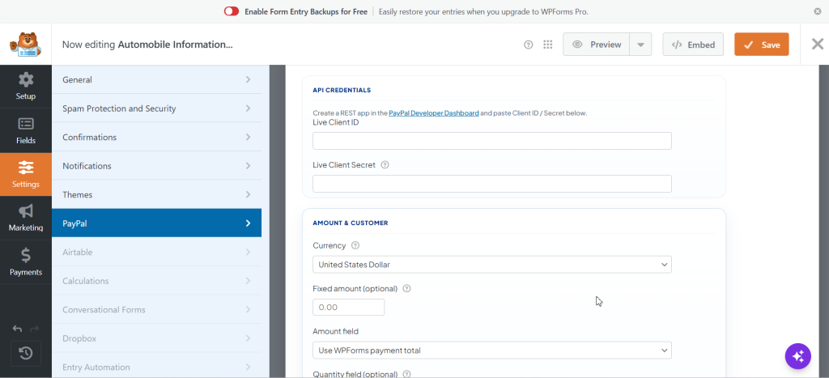Open the Currency dropdown
Screen dimensions: 829x378
click(x=491, y=265)
